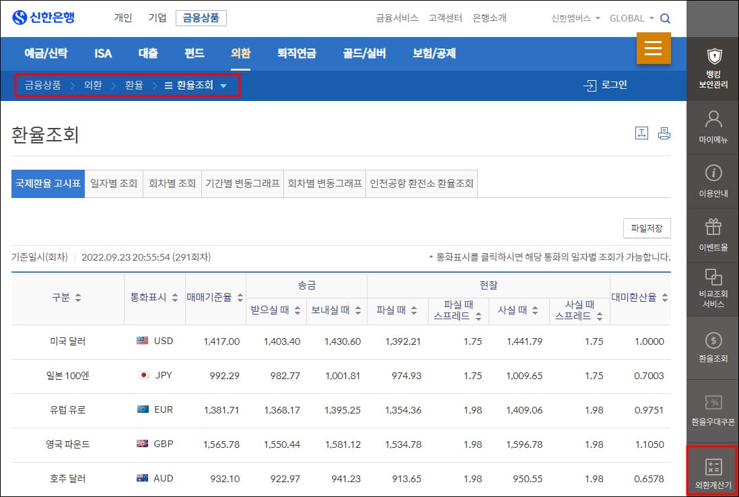The image size is (739, 497).
Task: Open the 퇴직연금 menu in the navigation bar
Action: [295, 53]
